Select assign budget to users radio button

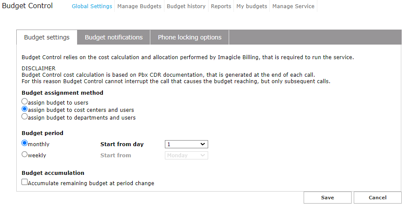point(25,102)
